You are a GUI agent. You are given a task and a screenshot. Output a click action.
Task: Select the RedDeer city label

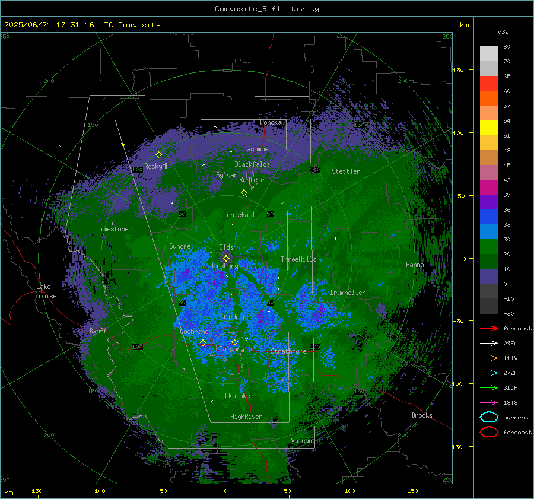(252, 180)
